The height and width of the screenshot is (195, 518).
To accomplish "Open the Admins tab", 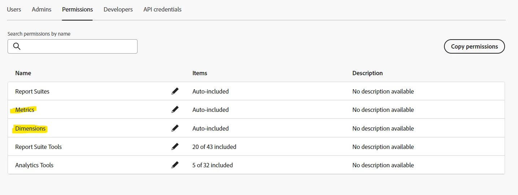I will pyautogui.click(x=42, y=9).
